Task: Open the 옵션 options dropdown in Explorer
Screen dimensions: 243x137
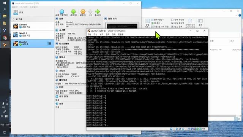Action: tap(200, 23)
